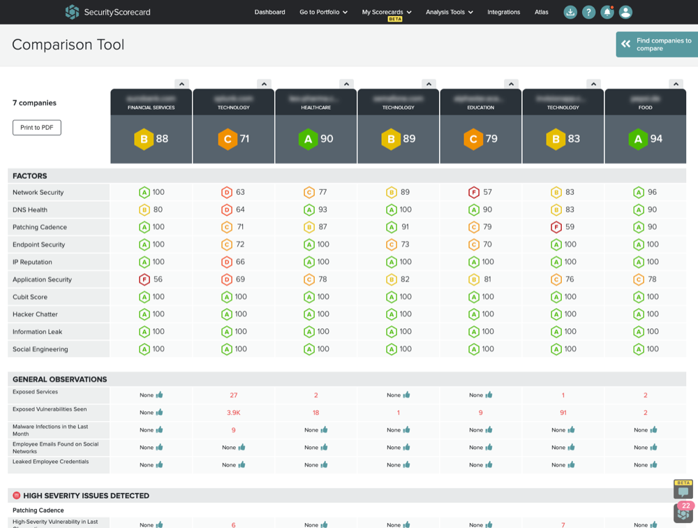Open the My Scorecards dropdown menu
The width and height of the screenshot is (698, 528).
click(x=387, y=12)
